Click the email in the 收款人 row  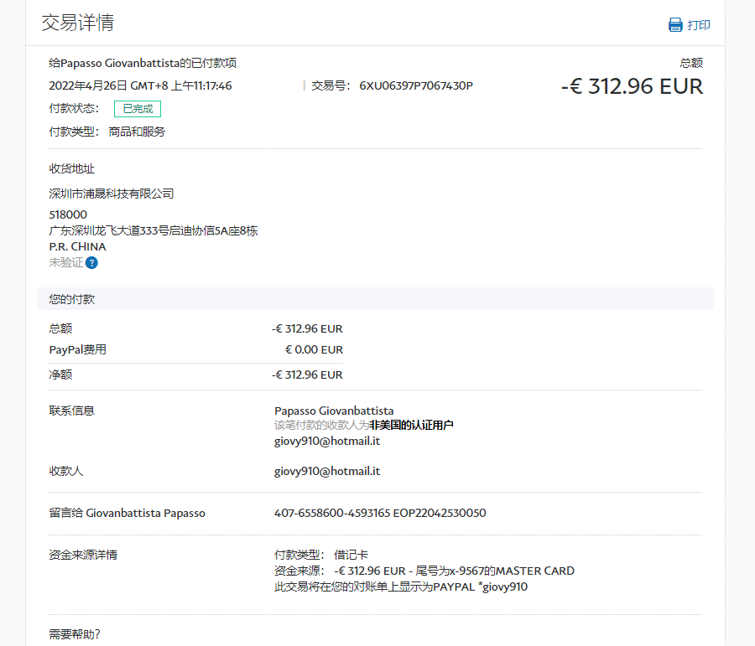327,471
